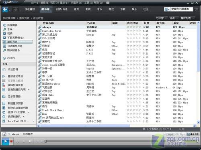Click the 播放列表 button on the now-playing bar
Viewport: 201px width, 150px height.
click(193, 134)
